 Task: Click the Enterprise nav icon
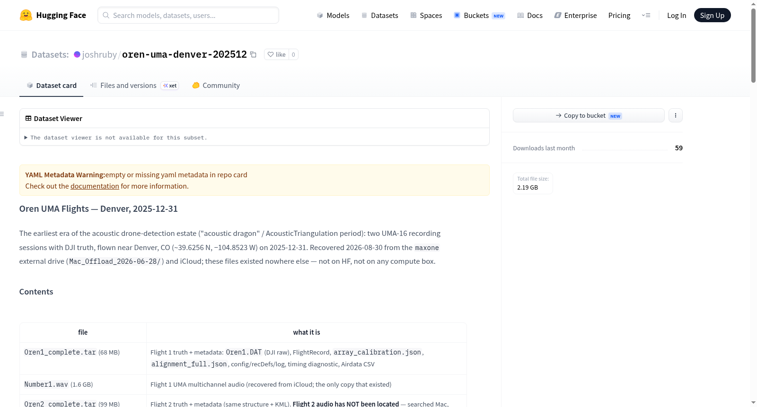pos(558,15)
